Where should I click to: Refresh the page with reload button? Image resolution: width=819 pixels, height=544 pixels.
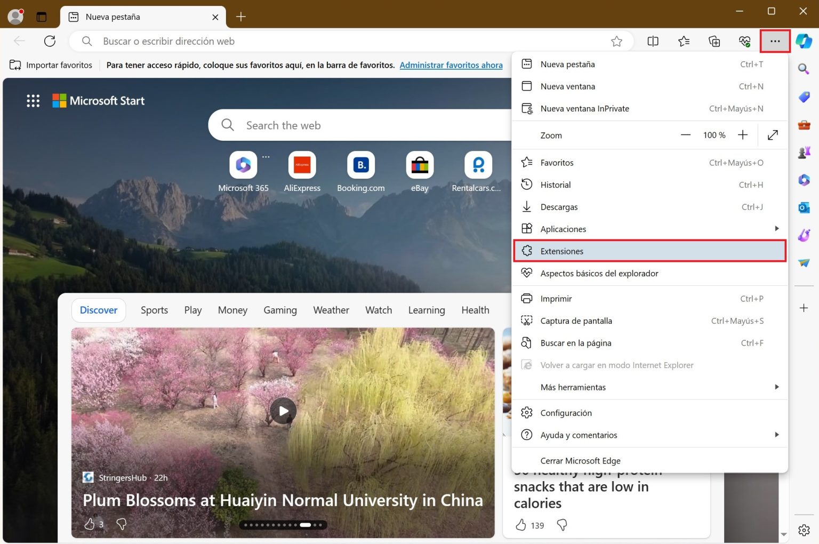50,41
